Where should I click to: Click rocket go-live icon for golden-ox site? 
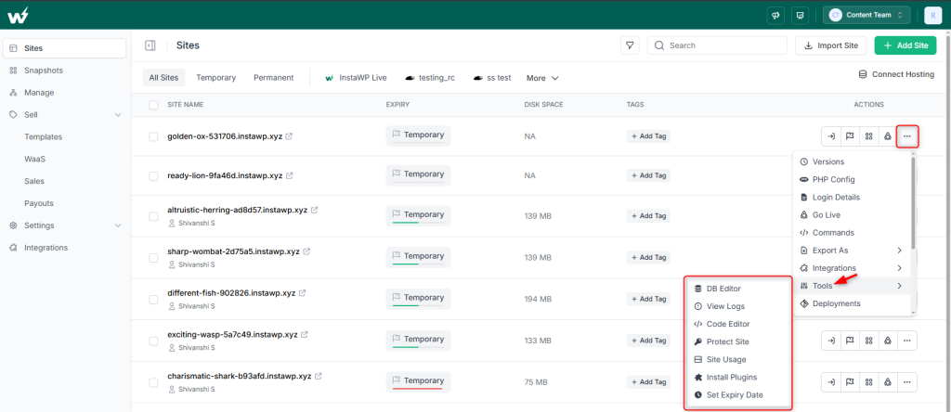point(888,136)
